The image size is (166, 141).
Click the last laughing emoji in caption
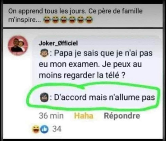(89, 20)
